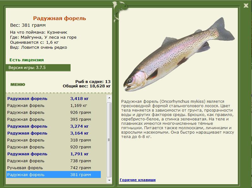Select Радужная форель 318 грамм row

[54, 140]
